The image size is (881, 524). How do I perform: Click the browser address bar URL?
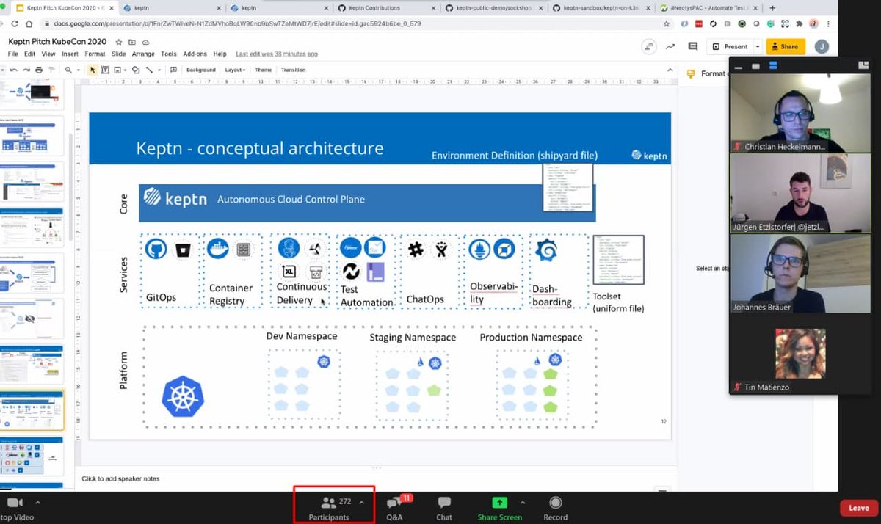(237, 23)
